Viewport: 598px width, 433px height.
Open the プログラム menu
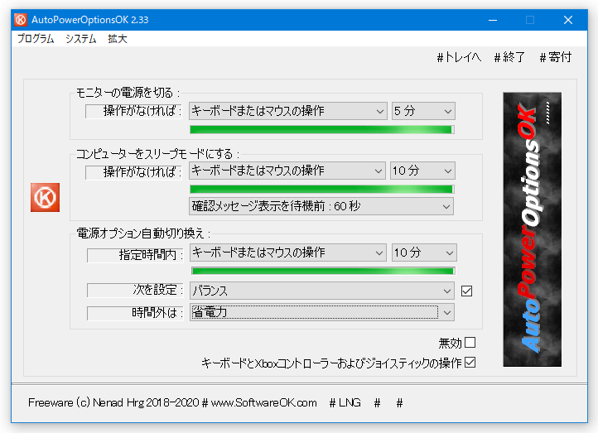(36, 38)
